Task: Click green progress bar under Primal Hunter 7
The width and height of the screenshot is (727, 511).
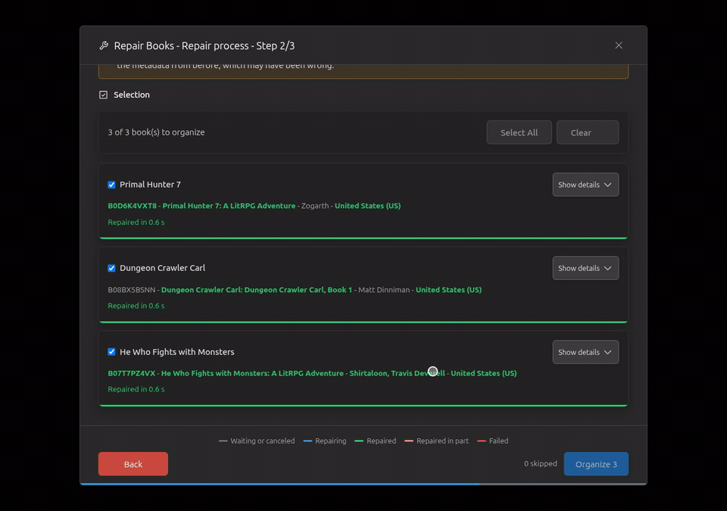Action: (x=363, y=238)
